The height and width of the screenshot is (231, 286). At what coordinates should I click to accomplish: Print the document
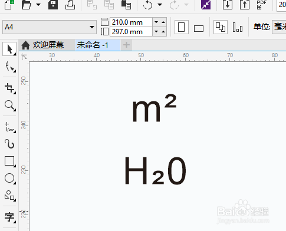pyautogui.click(x=70, y=5)
